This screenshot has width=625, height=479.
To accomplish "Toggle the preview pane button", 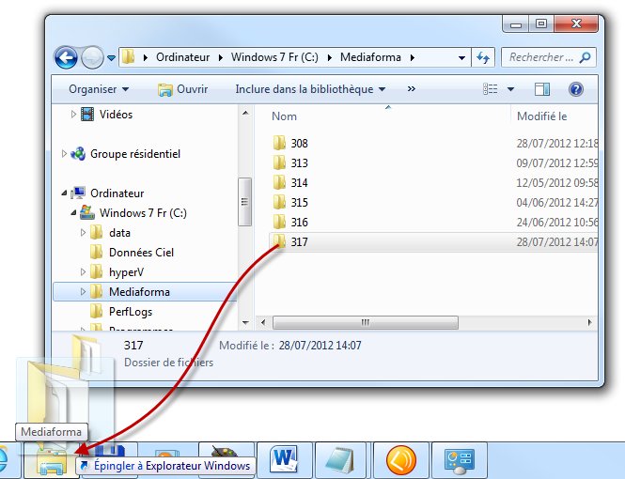I will pos(542,89).
